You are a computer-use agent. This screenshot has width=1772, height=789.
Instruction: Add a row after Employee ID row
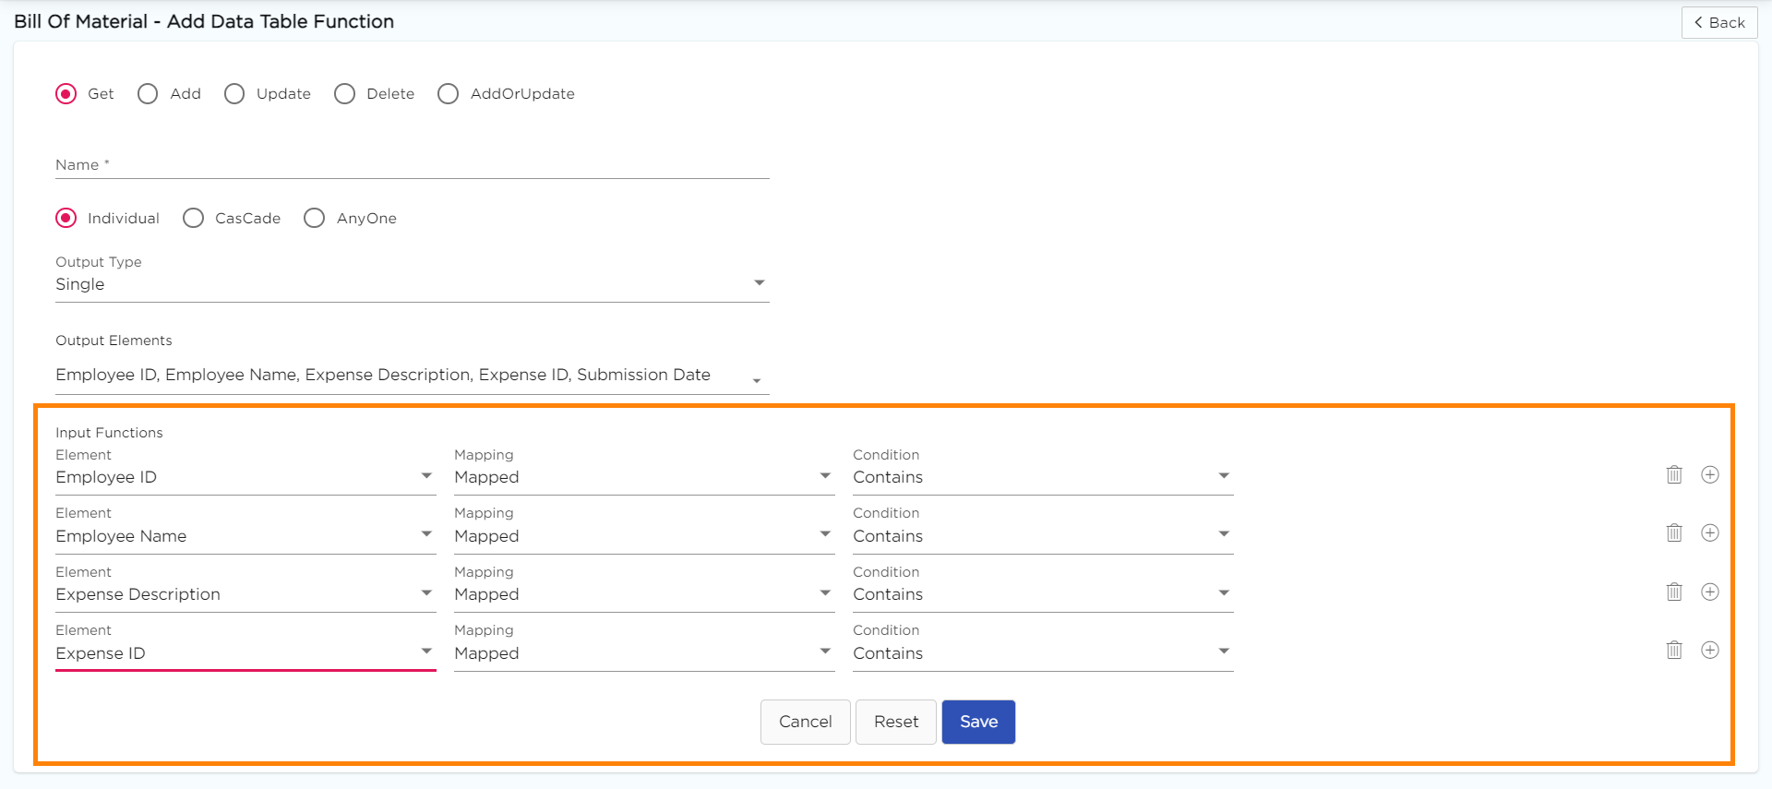pos(1710,475)
